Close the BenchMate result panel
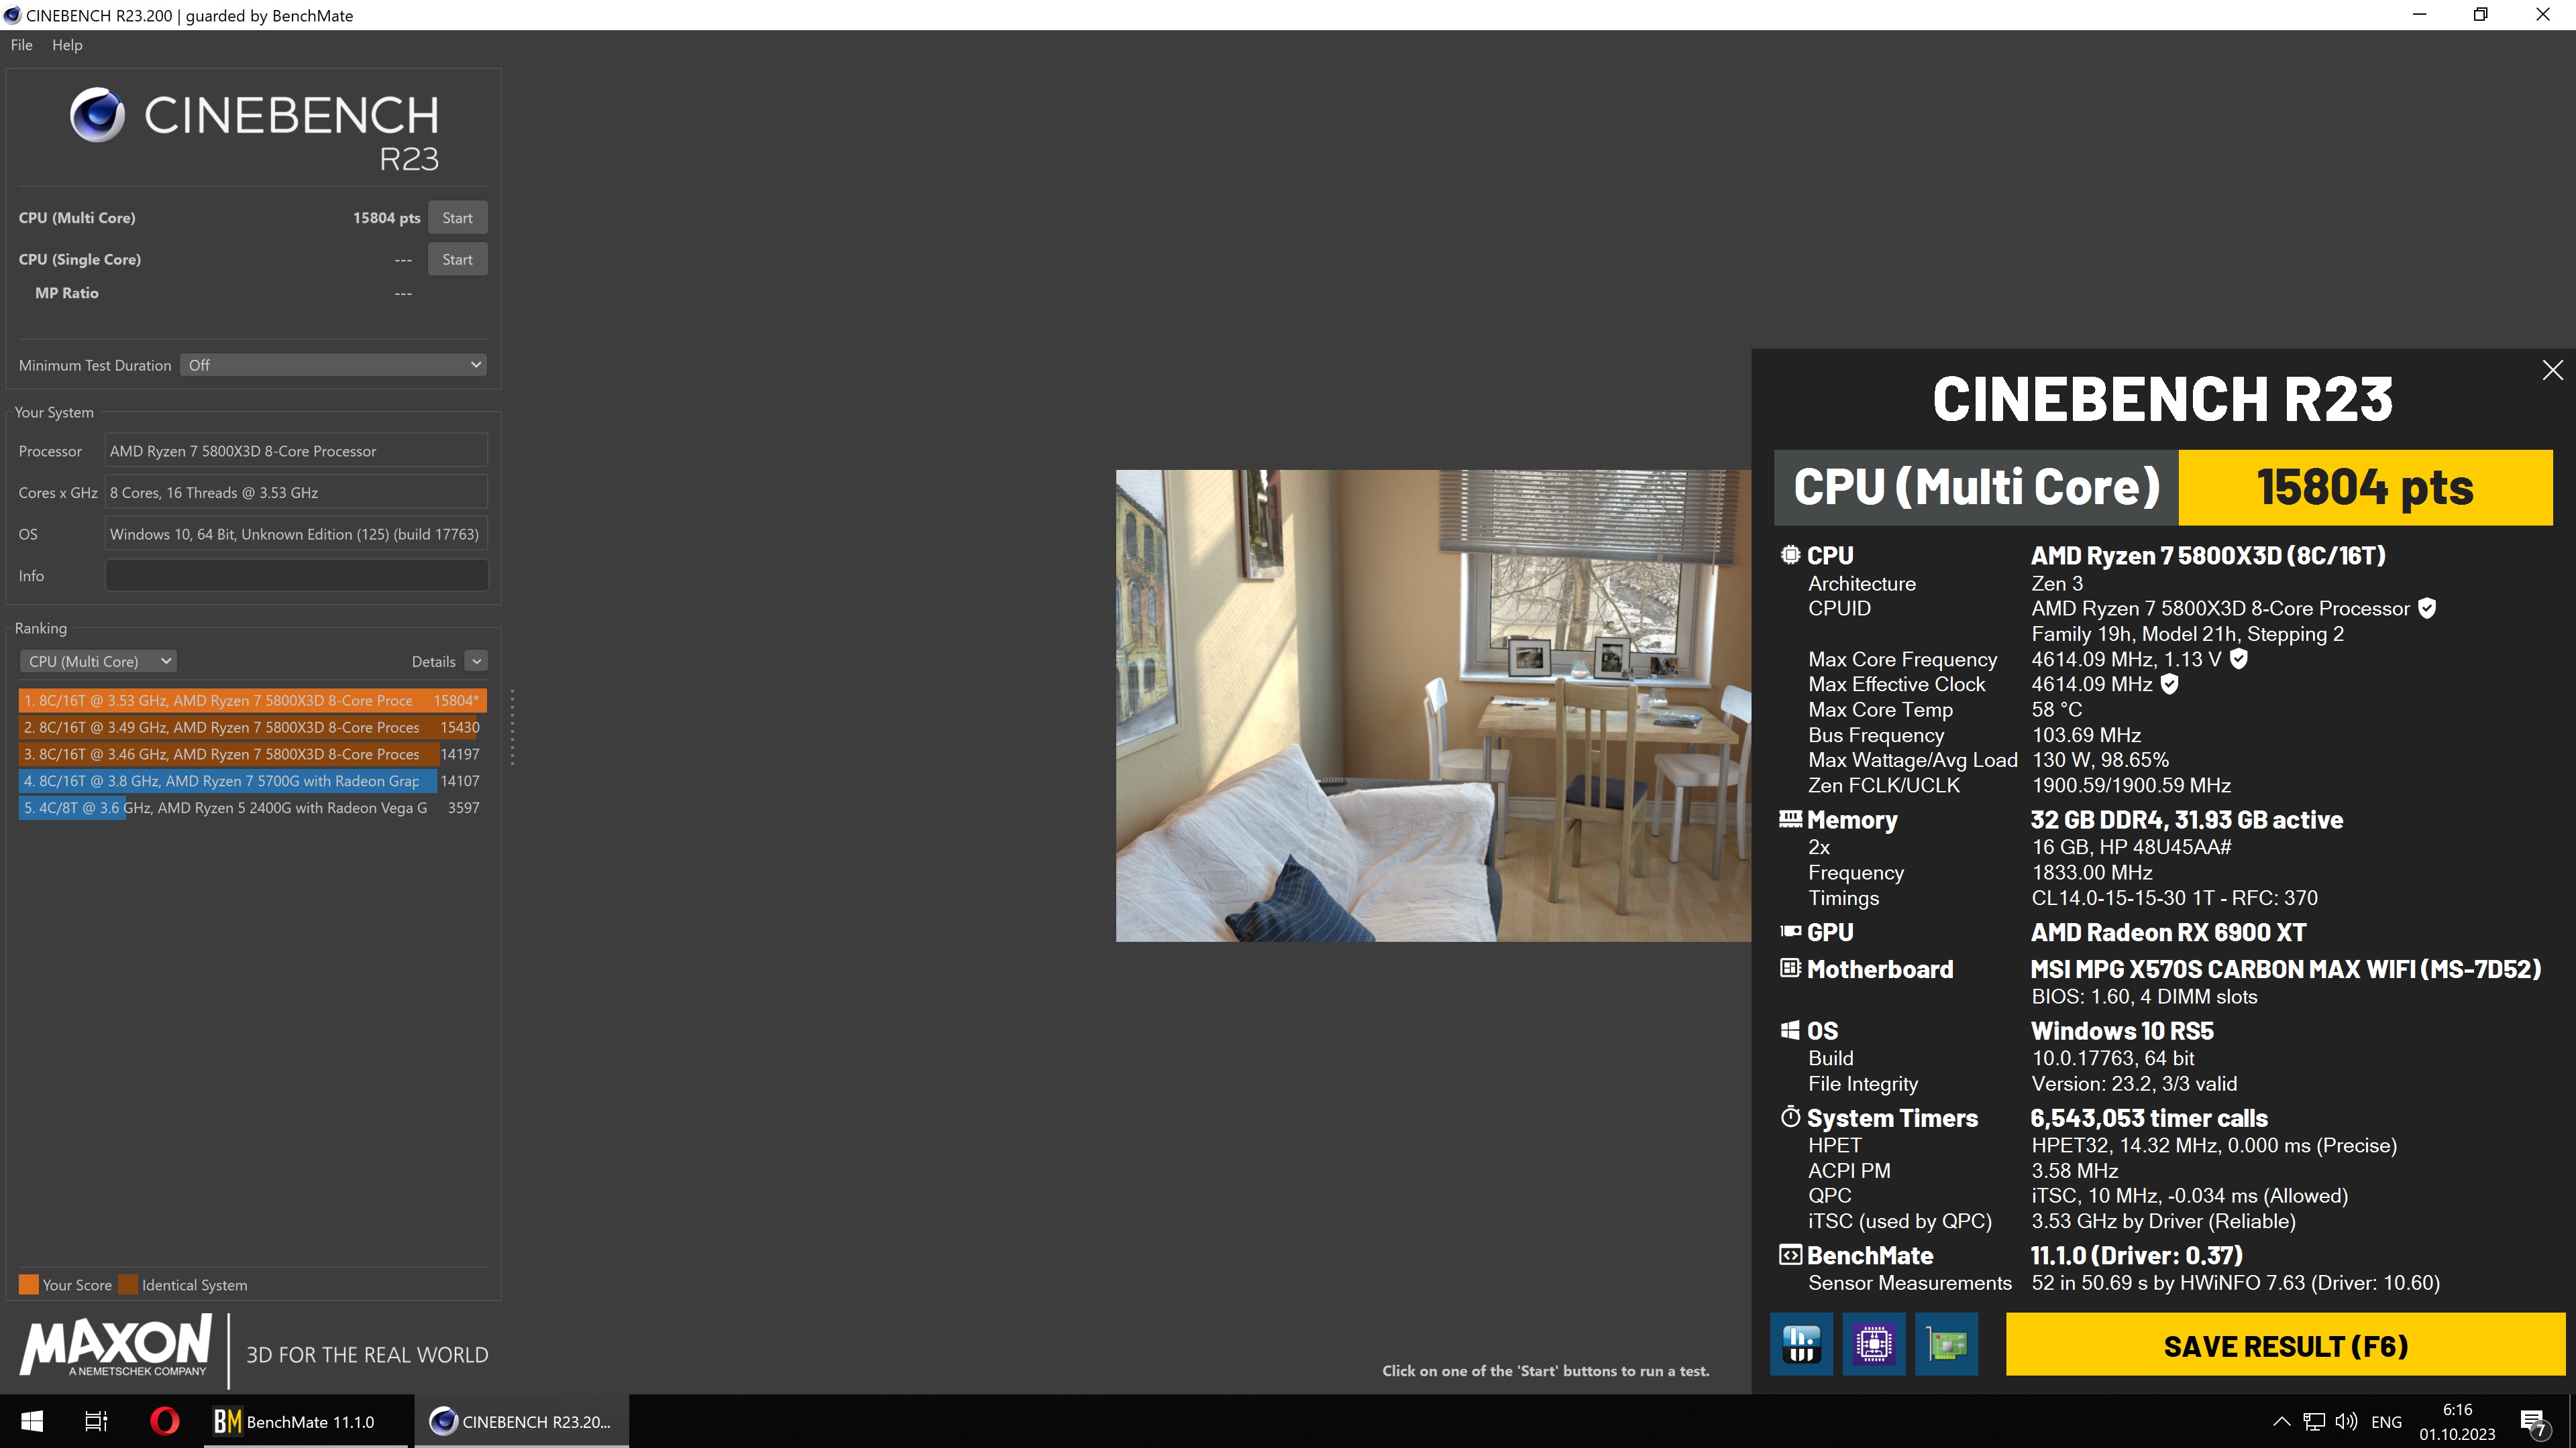Viewport: 2576px width, 1448px height. (2552, 371)
